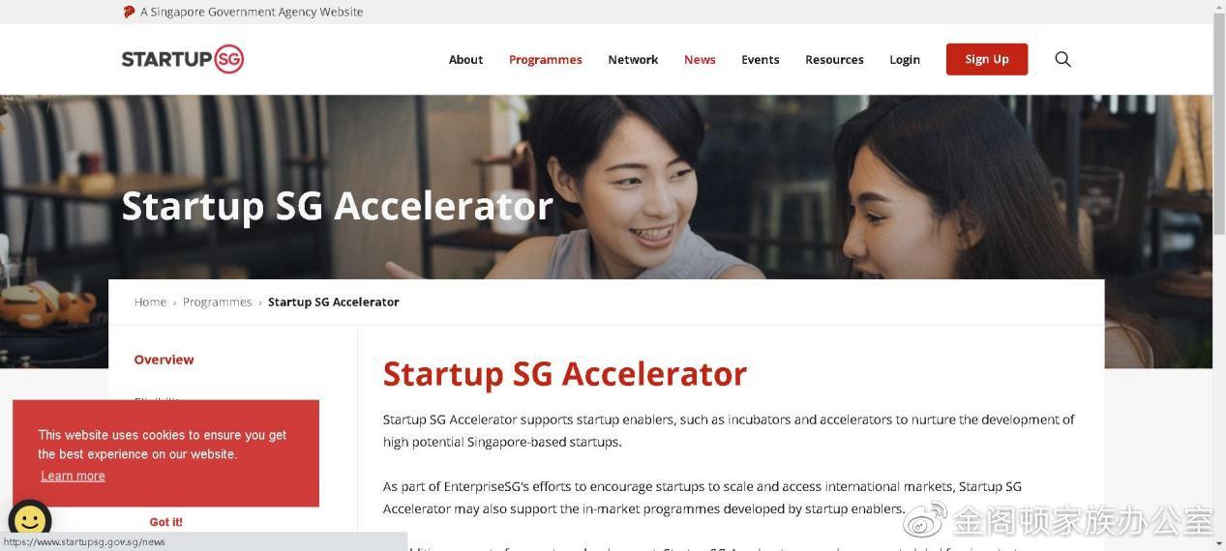Go to the News page

coord(700,59)
